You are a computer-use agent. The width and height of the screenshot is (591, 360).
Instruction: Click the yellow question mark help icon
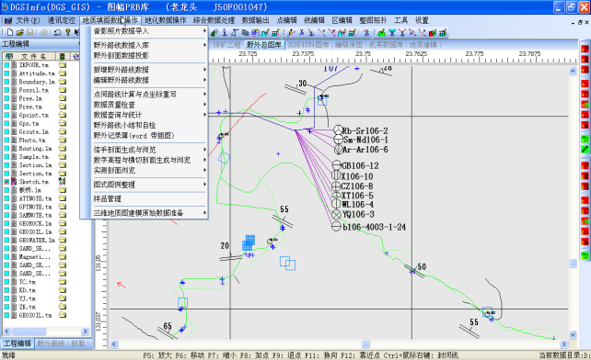(67, 33)
